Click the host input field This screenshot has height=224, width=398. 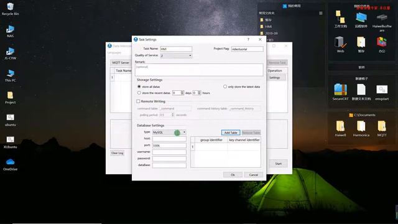[x=169, y=139]
